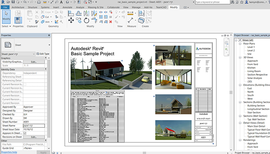The image size is (270, 154).
Task: Switch to the Annotate ribbon tab
Action: [x=67, y=7]
